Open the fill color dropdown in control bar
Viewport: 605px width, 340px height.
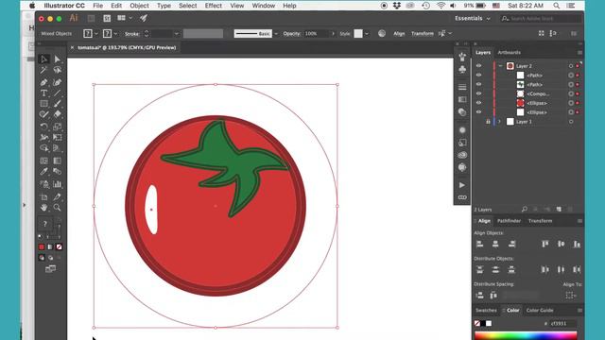click(96, 34)
